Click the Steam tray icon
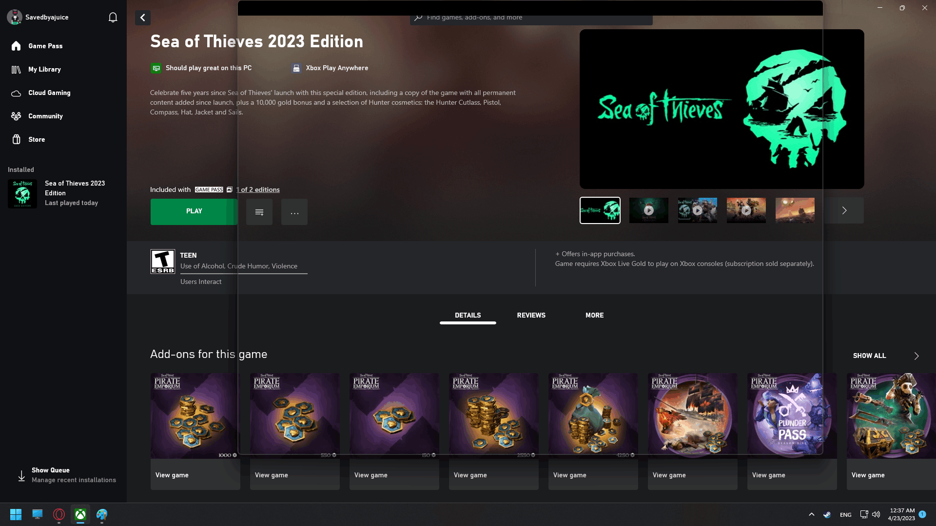Screen dimensions: 936x526 click(827, 514)
